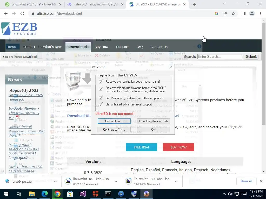Open Windows Start menu
266x199 pixels.
pos(6,194)
